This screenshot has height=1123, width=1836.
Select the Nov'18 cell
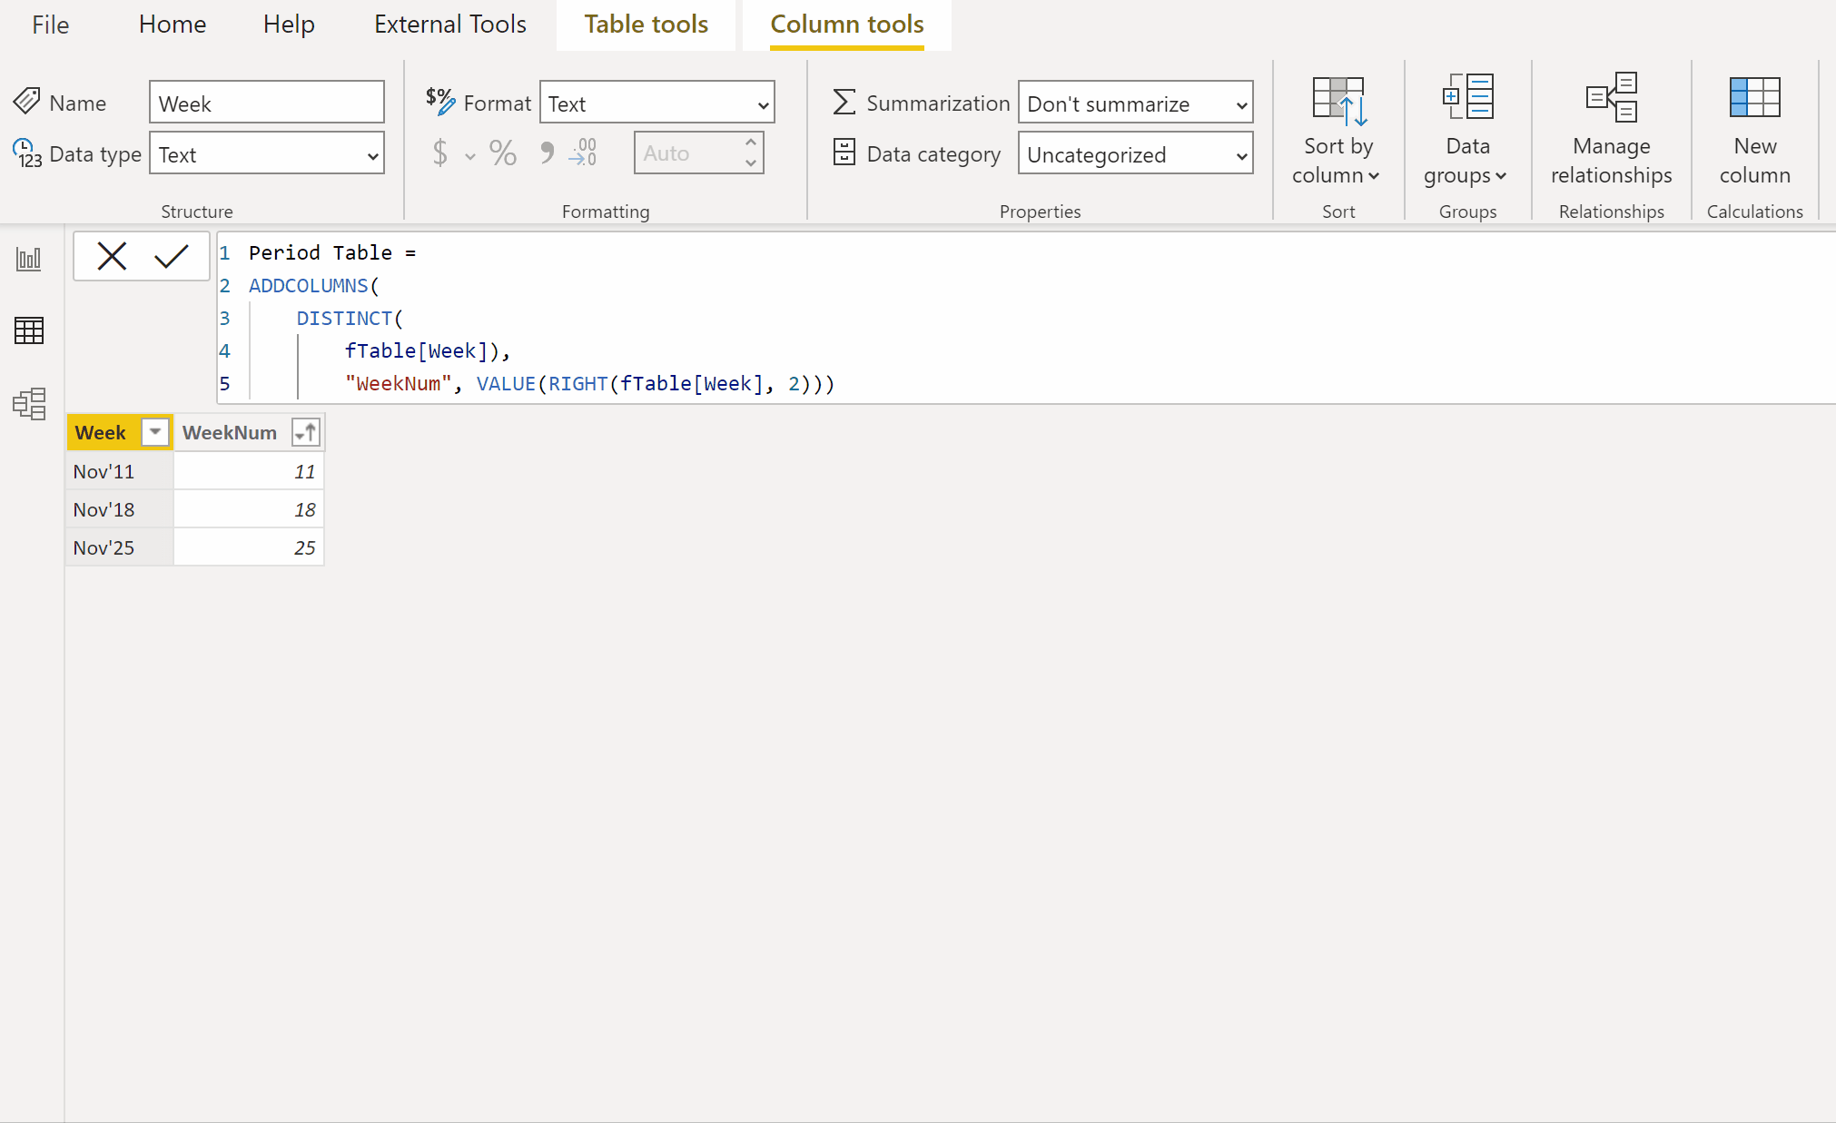pyautogui.click(x=120, y=509)
